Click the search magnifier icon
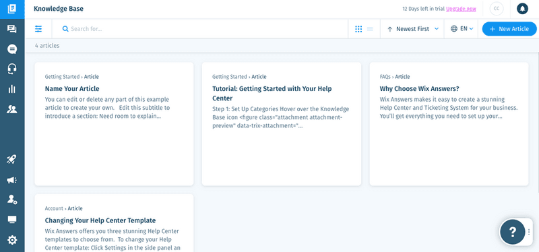Image resolution: width=539 pixels, height=252 pixels. [x=65, y=29]
